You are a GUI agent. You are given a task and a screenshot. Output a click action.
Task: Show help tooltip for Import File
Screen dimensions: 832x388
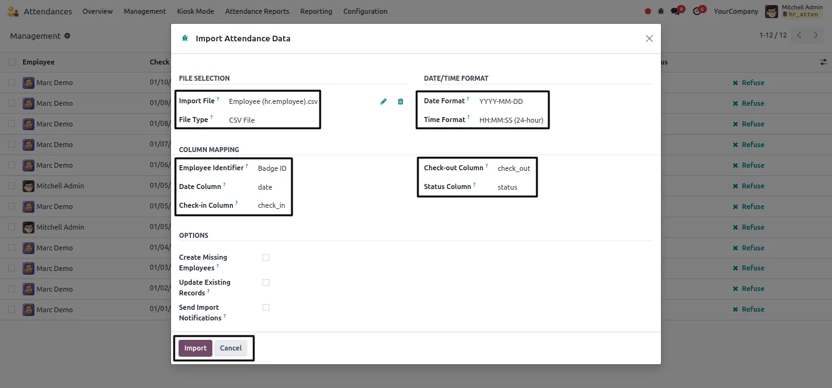point(218,98)
